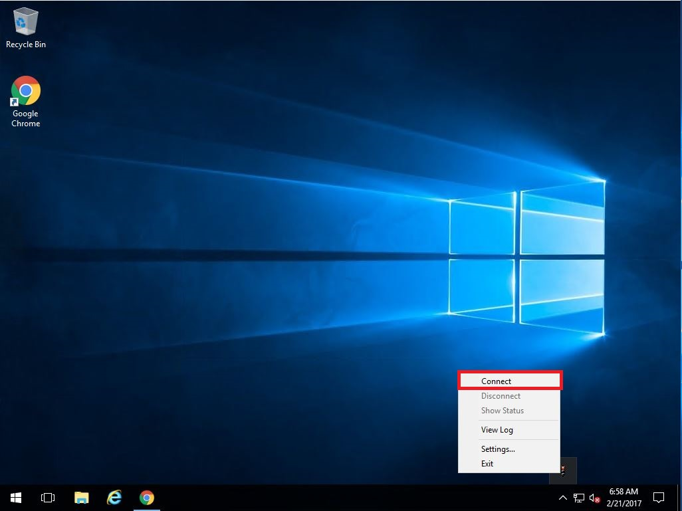This screenshot has width=682, height=511.
Task: Open the network status tray icon
Action: point(579,498)
